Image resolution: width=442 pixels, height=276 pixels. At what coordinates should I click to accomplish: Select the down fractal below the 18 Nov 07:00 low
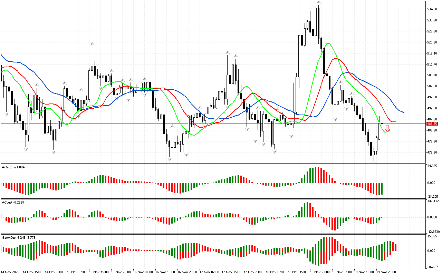275,151
